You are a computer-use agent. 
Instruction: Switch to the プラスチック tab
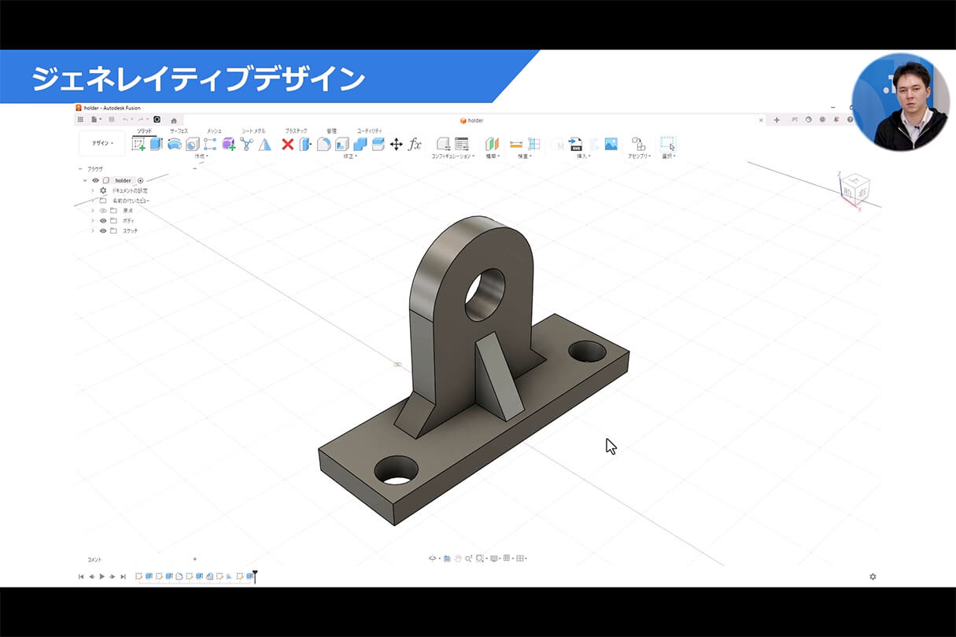296,131
